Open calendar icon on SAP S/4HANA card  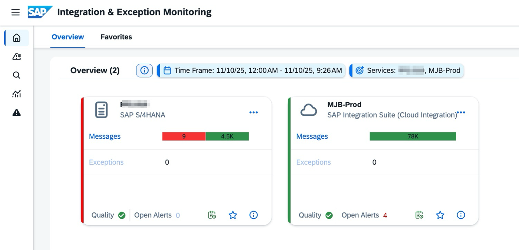pos(212,215)
